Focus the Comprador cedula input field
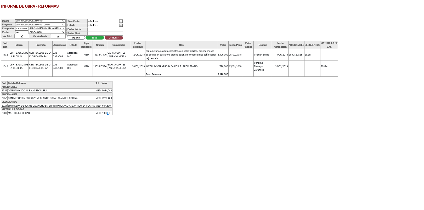This screenshot has height=210, width=424. coord(21,29)
